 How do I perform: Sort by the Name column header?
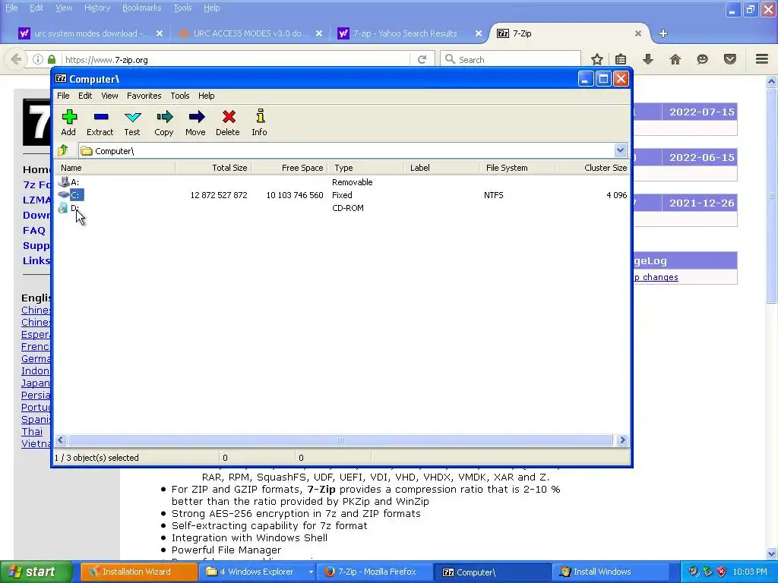click(115, 168)
